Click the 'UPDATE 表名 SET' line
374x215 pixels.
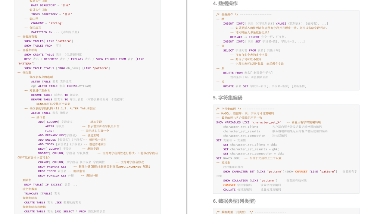click(265, 86)
